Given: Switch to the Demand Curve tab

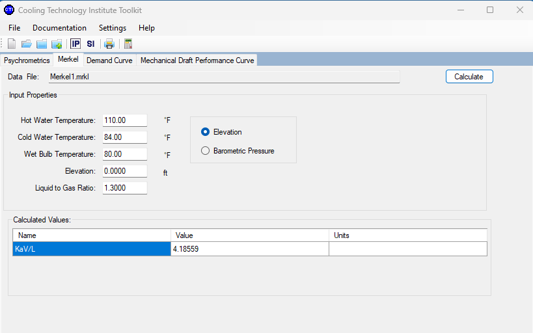Looking at the screenshot, I should point(109,60).
